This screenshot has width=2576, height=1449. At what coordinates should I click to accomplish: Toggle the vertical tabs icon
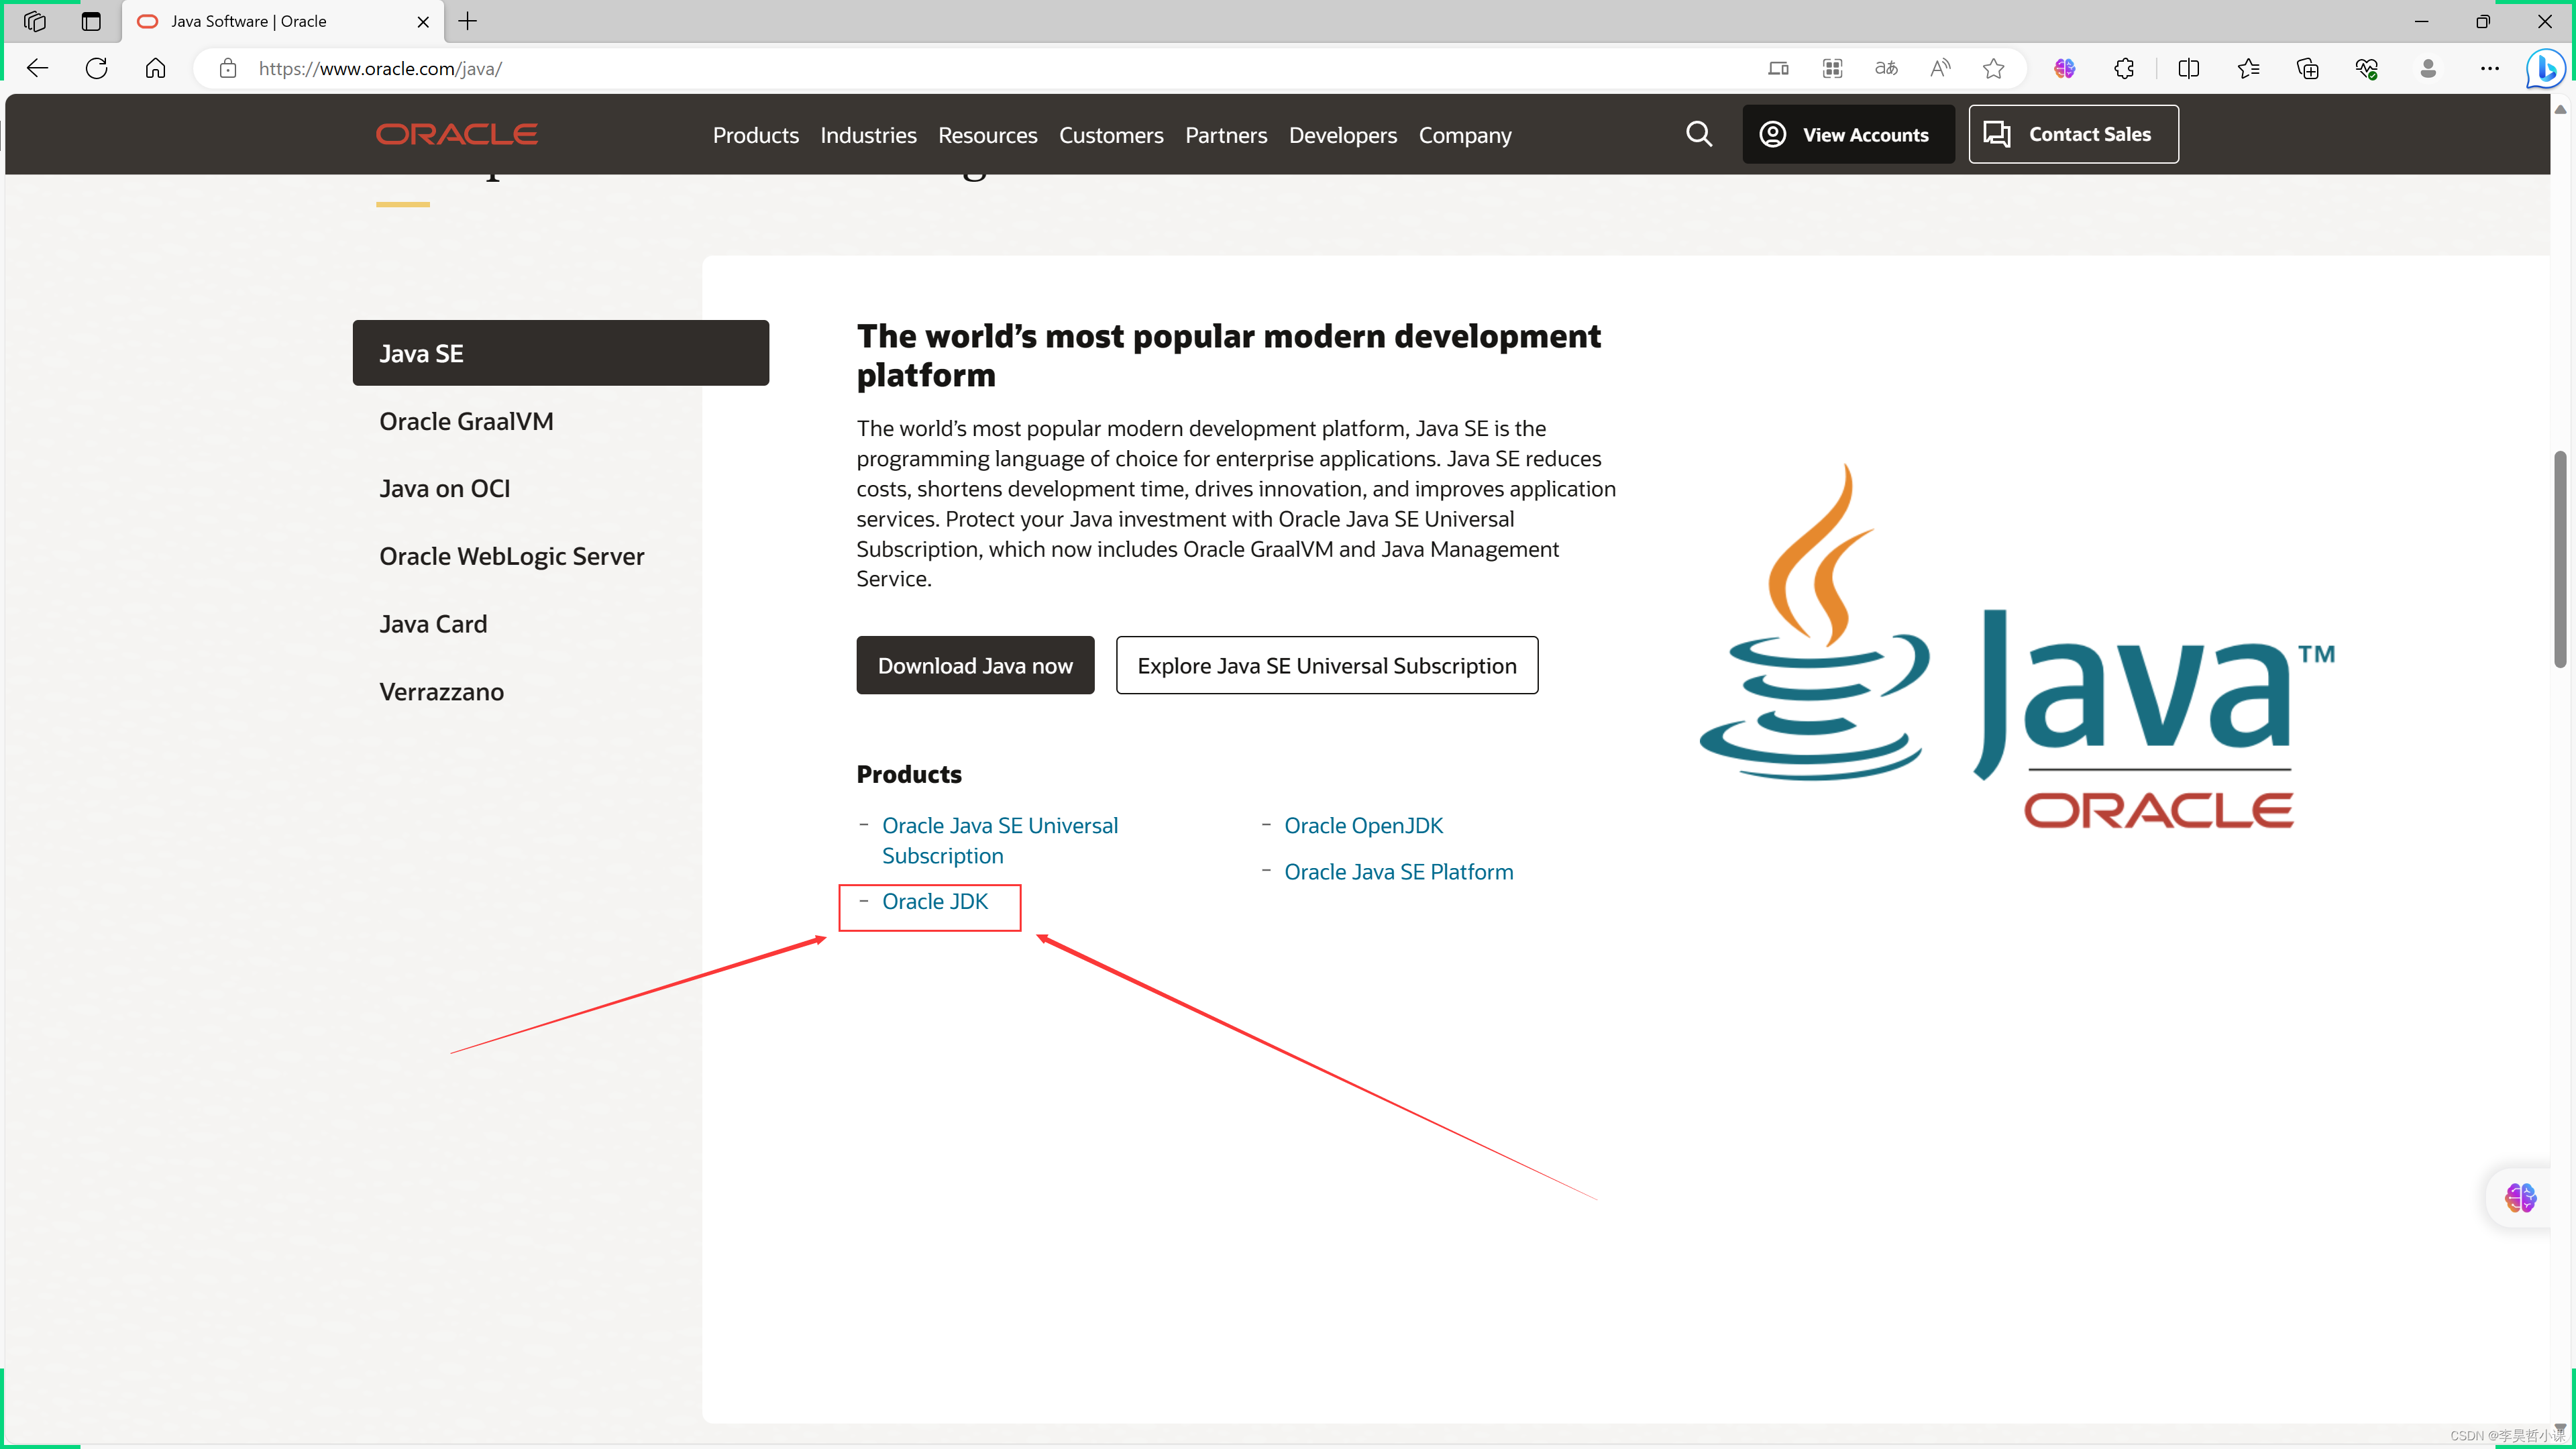(x=91, y=21)
